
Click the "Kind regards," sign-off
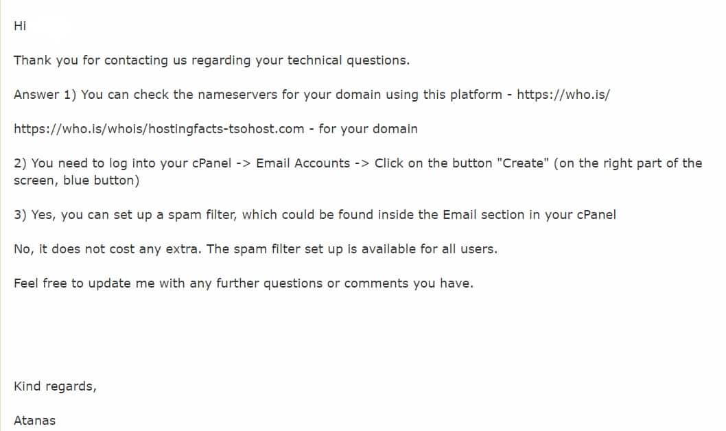click(x=55, y=386)
